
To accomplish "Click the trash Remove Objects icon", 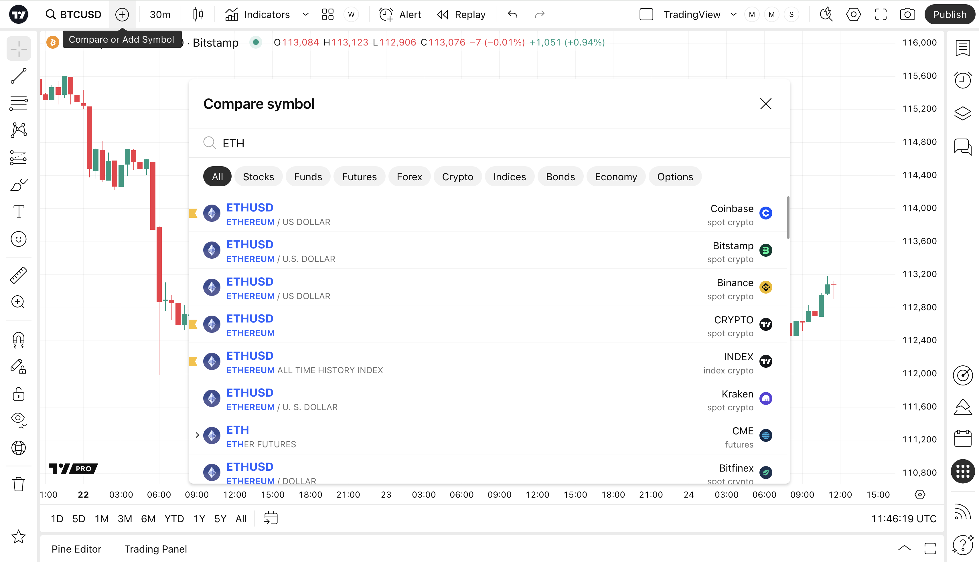I will coord(19,484).
